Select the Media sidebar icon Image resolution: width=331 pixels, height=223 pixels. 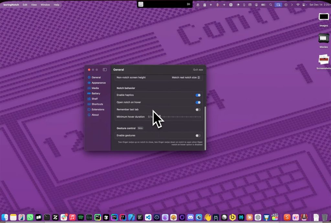(94, 88)
